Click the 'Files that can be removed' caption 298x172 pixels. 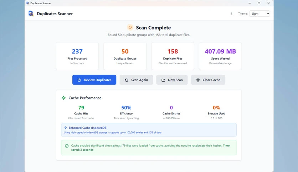coord(173,63)
